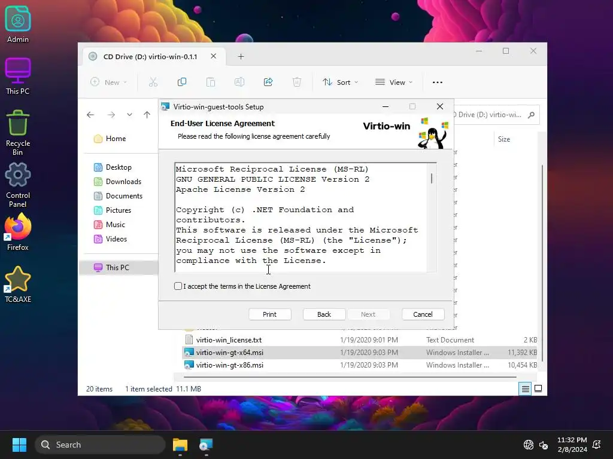Click the muted volume tray icon
Screen dimensions: 613x459
pyautogui.click(x=544, y=445)
